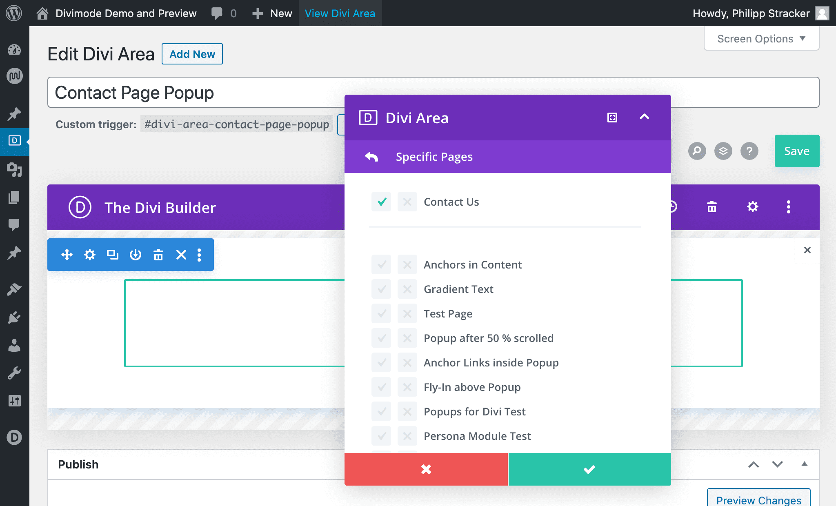Click the Divi Builder trash icon
The height and width of the screenshot is (506, 836).
[712, 207]
